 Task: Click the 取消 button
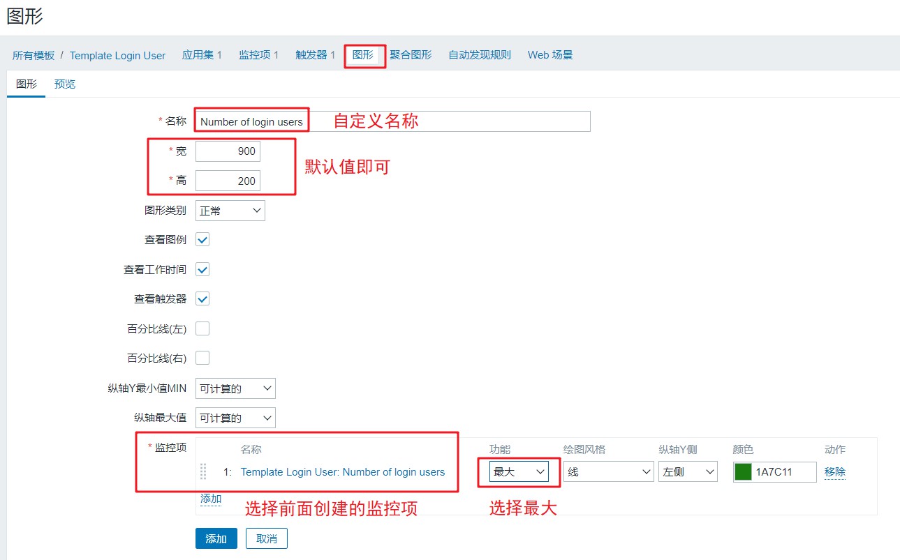(x=267, y=538)
